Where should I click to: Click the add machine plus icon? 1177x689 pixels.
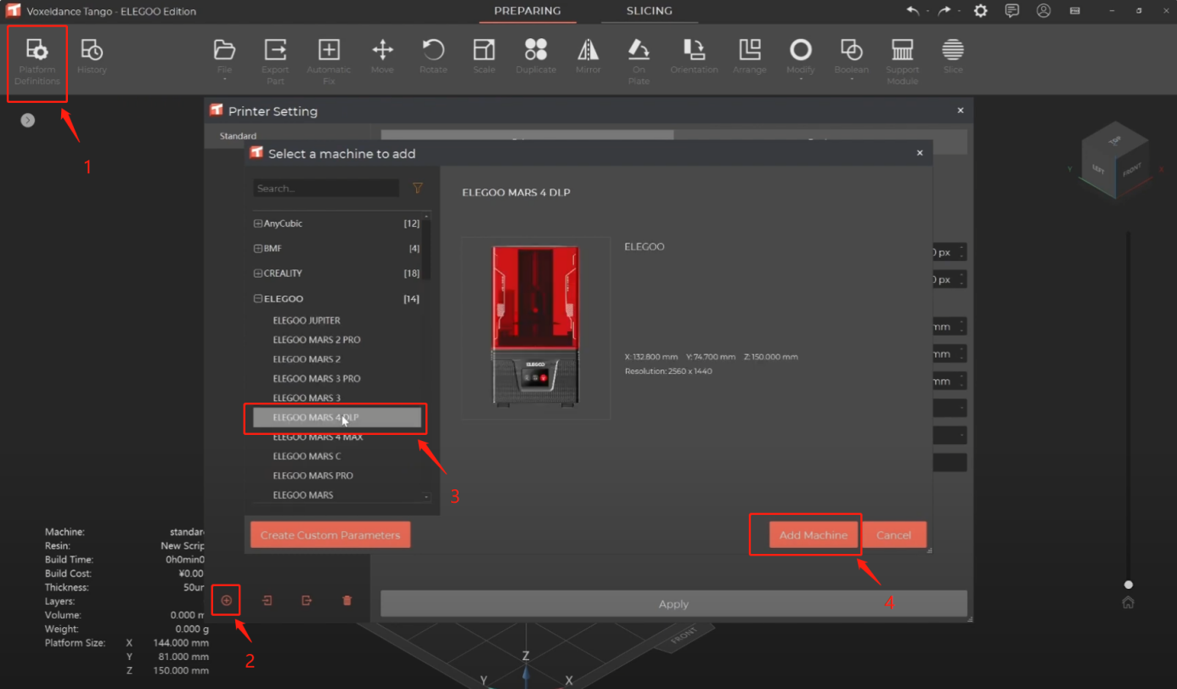(227, 601)
